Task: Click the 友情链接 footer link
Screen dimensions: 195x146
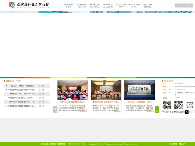Action: coord(173,144)
